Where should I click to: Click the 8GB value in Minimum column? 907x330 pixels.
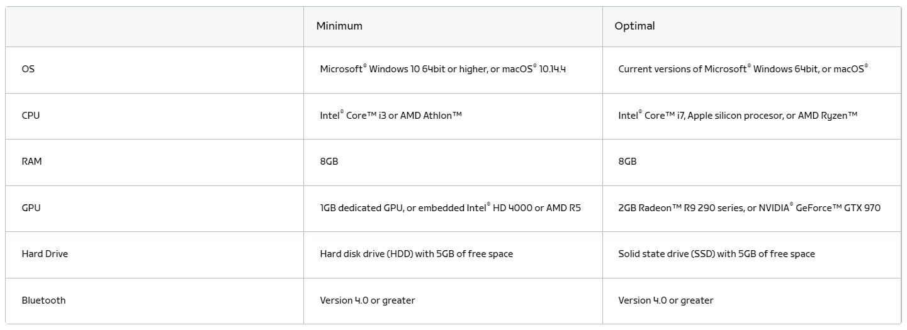pos(329,162)
